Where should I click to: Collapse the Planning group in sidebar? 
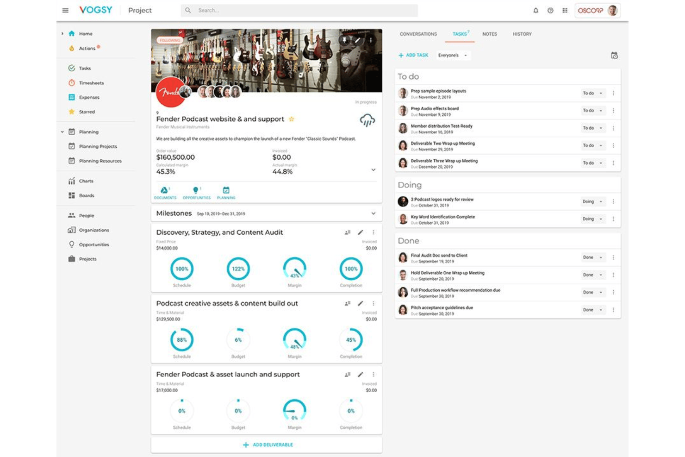(62, 132)
